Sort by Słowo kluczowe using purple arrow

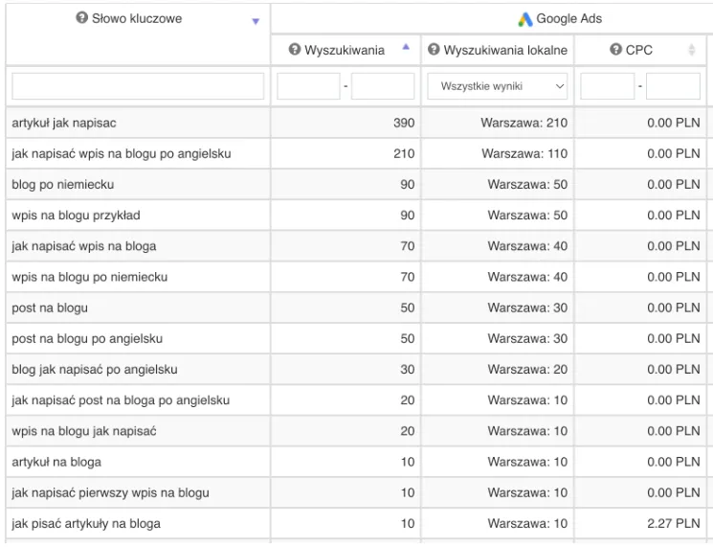[256, 21]
